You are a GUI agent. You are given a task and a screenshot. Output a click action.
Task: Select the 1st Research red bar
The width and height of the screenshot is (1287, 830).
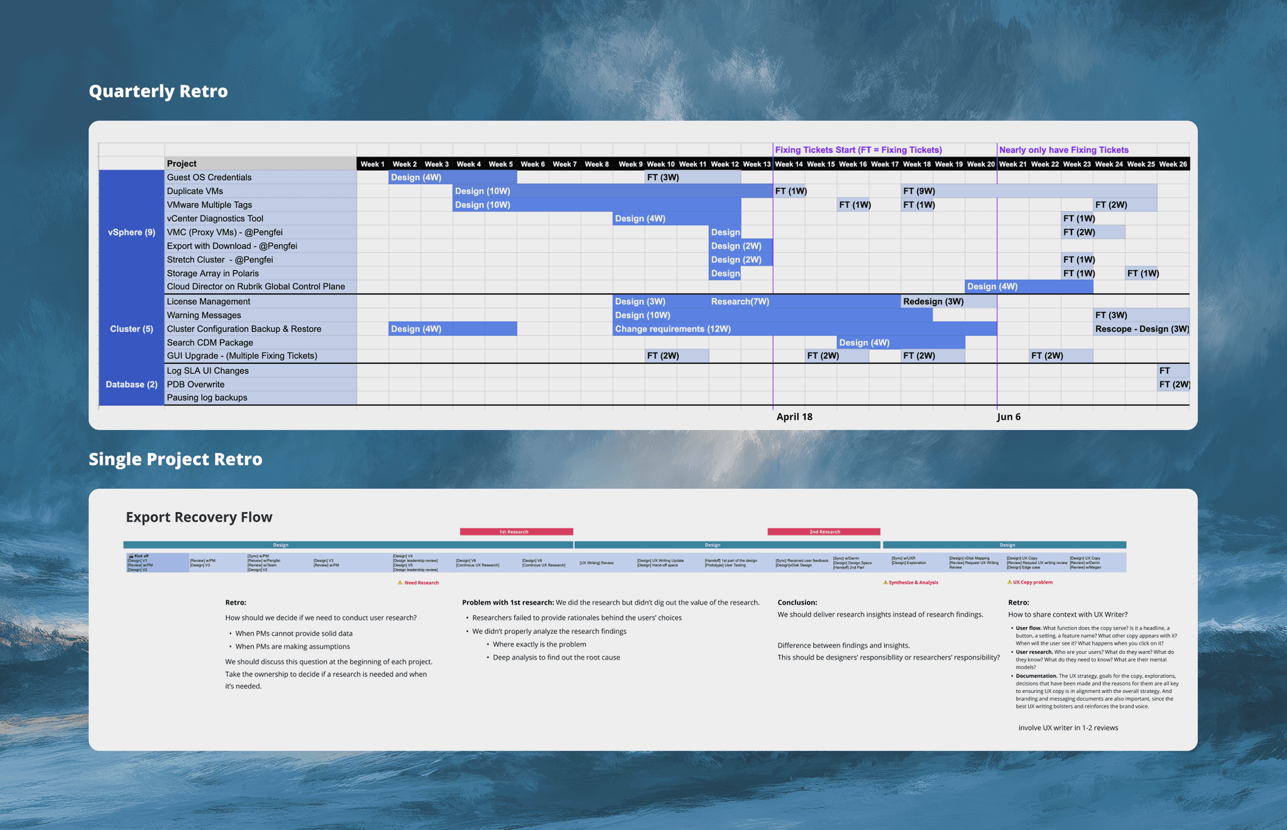pyautogui.click(x=516, y=532)
